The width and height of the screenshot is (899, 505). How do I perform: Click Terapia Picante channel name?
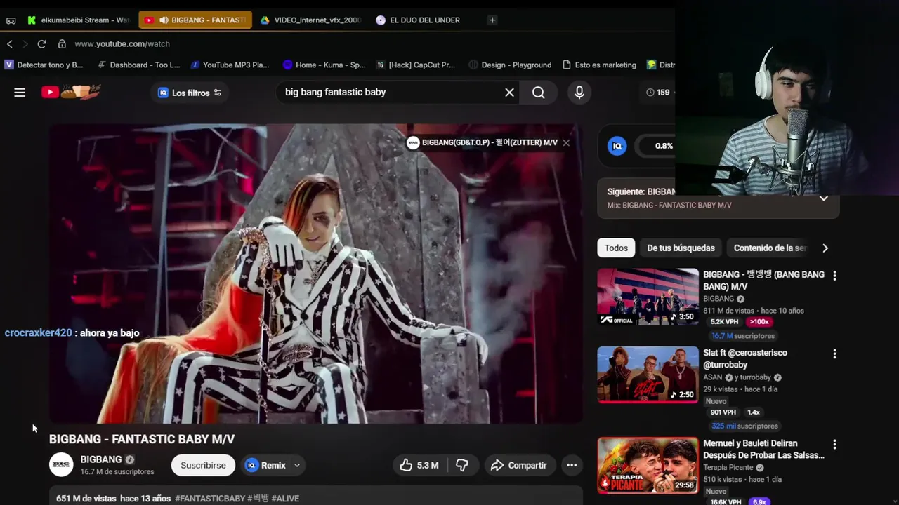tap(728, 467)
